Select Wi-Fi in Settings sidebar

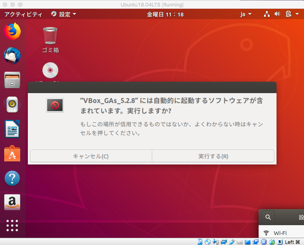[281, 233]
